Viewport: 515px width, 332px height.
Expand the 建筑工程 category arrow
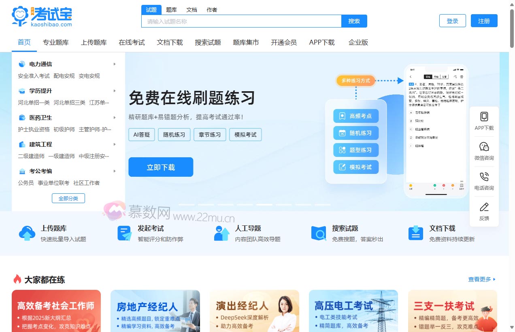pos(115,144)
